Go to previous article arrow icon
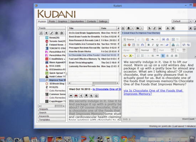This screenshot has height=142, width=196. tap(81, 95)
